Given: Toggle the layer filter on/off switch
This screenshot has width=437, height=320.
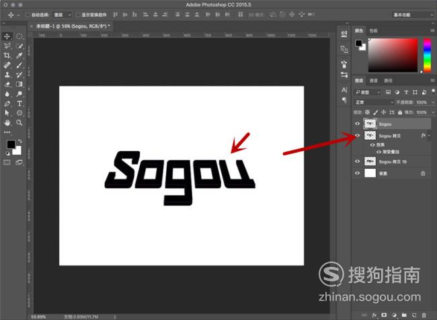Looking at the screenshot, I should [433, 91].
